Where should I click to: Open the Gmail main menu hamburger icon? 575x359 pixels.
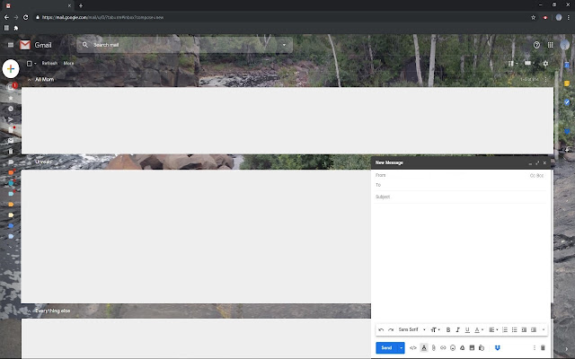(11, 45)
